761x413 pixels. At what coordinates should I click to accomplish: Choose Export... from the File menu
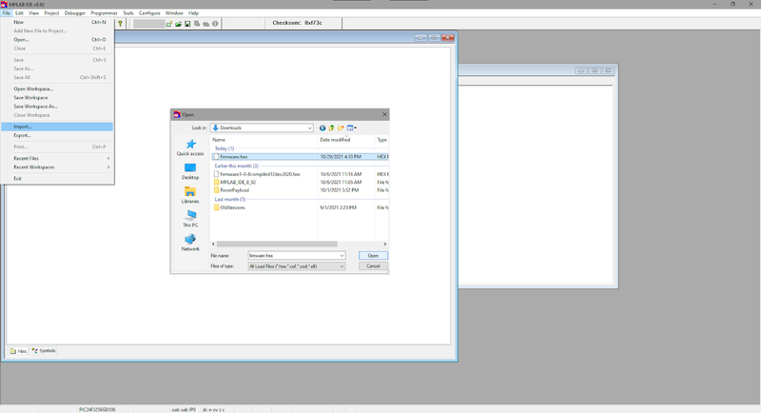coord(22,135)
